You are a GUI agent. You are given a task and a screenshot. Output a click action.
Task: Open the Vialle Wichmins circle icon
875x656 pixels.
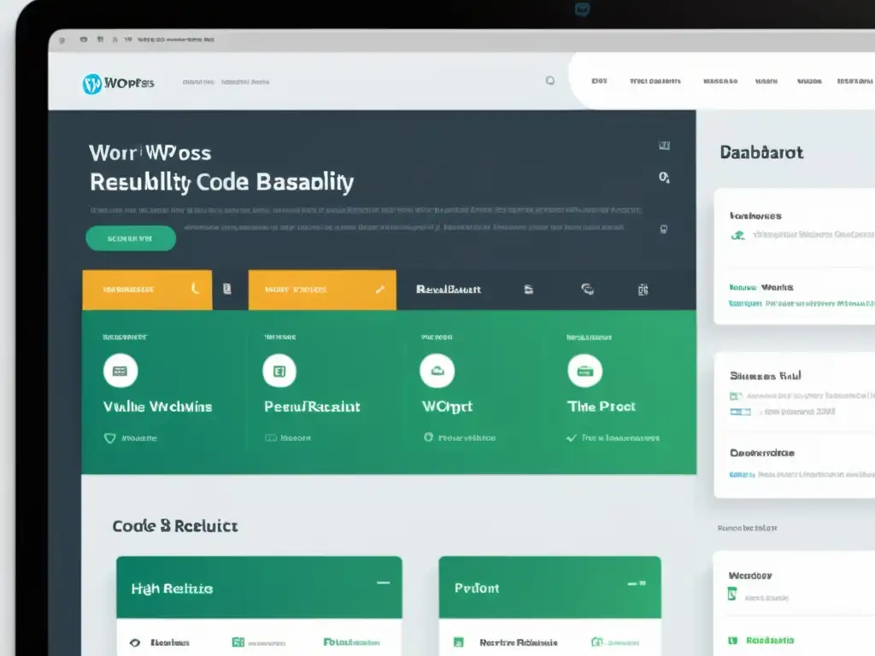pos(120,371)
